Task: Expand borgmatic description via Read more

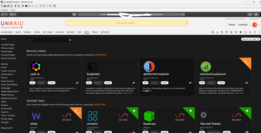Action: 128,93
